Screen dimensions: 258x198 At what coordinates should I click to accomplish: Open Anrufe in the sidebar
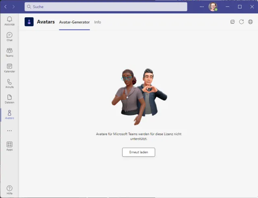coord(9,84)
